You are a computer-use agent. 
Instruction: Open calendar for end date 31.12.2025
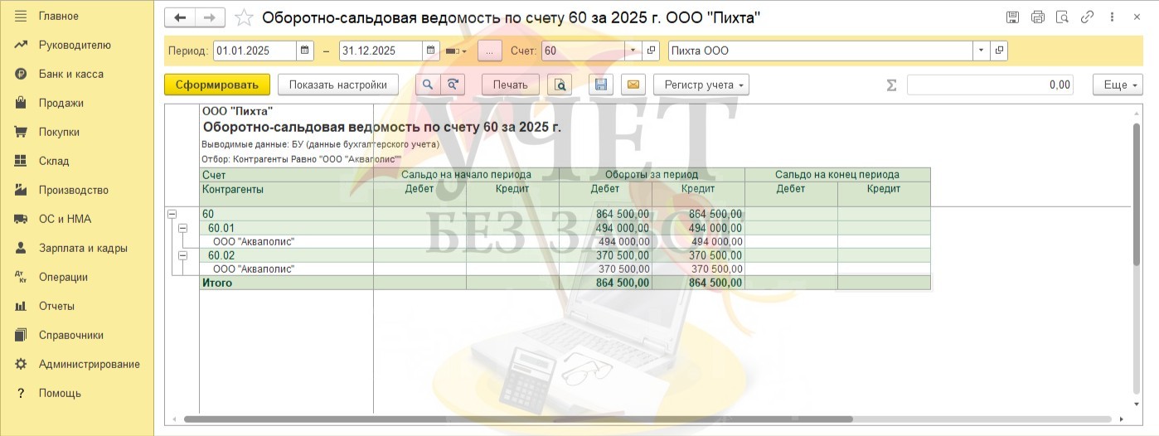point(431,51)
